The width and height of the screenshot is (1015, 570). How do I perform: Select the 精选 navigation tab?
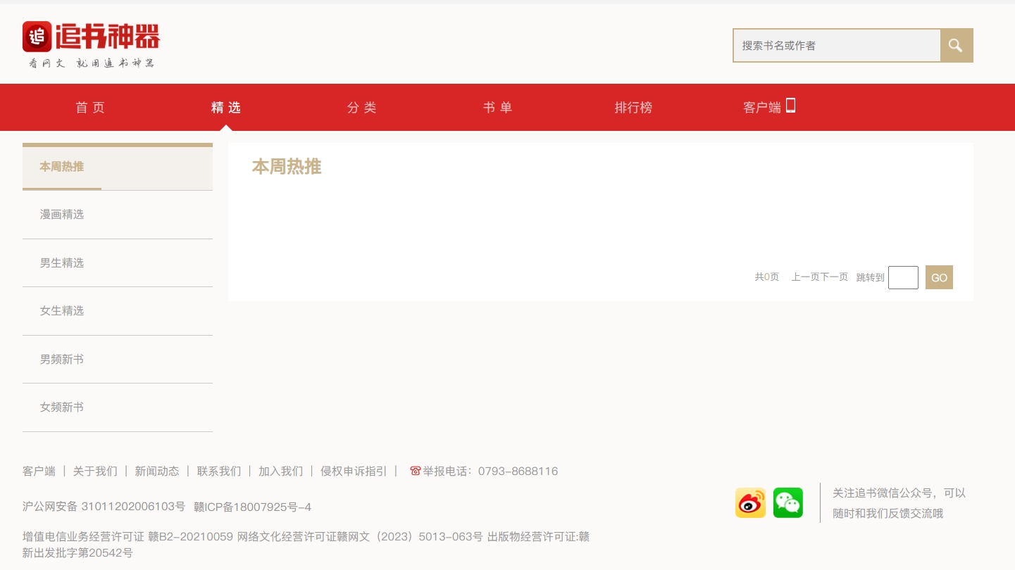pyautogui.click(x=226, y=108)
